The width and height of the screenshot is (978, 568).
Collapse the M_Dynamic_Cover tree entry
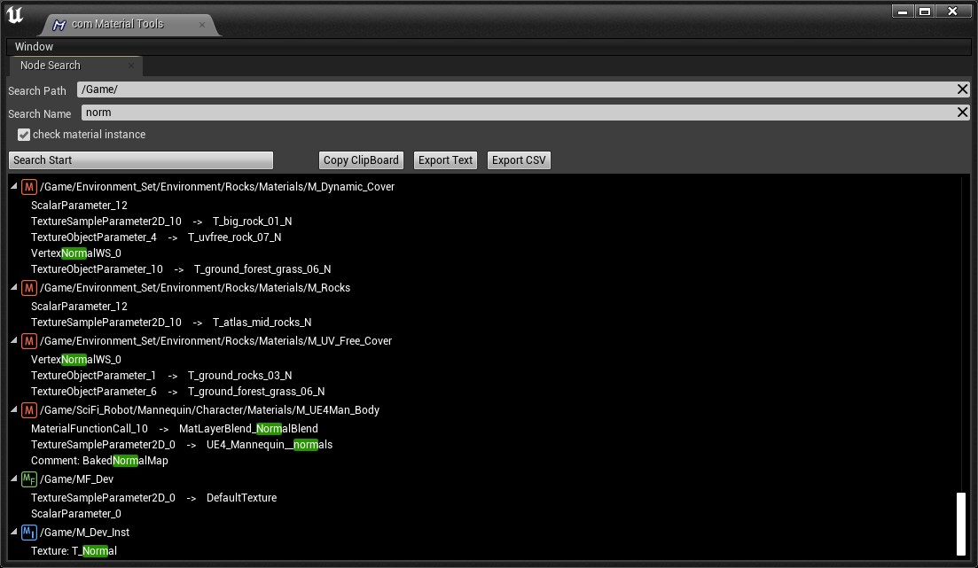tap(13, 187)
